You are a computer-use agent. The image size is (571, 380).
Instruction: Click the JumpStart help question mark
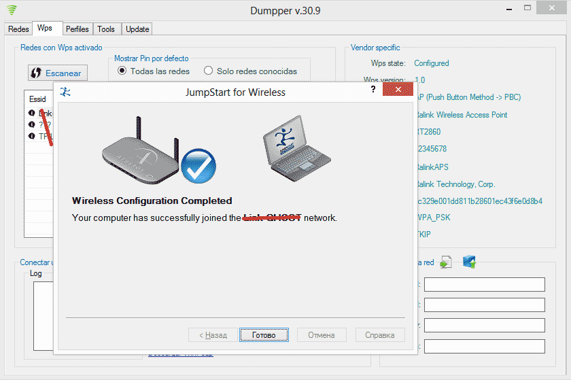click(373, 89)
